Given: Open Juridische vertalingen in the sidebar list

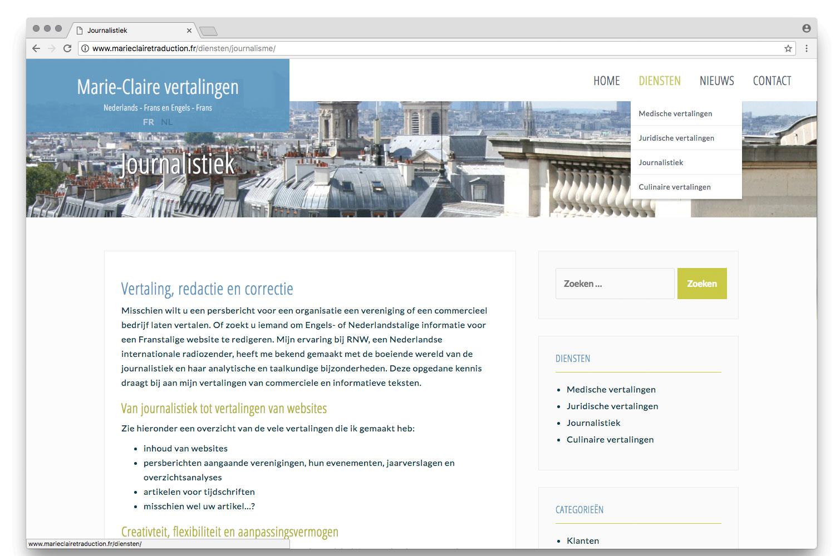Looking at the screenshot, I should (612, 406).
